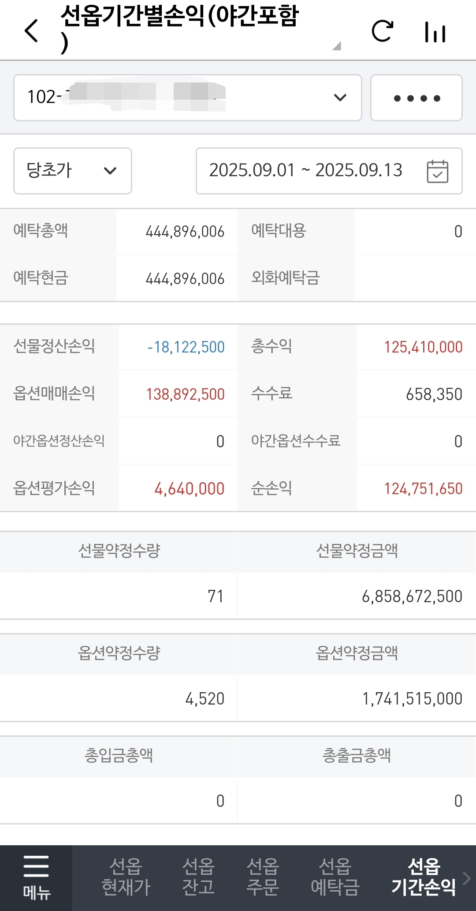The height and width of the screenshot is (911, 476).
Task: Open the 당초가 dropdown
Action: tap(73, 171)
